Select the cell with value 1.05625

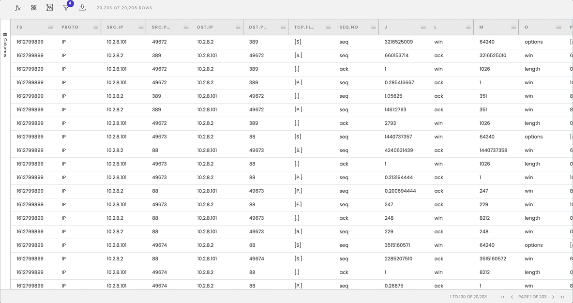pos(393,96)
